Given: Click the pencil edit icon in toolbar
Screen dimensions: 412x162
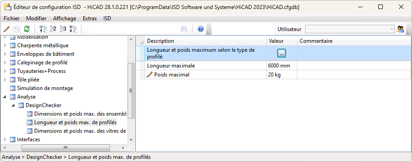Looking at the screenshot, I should (x=7, y=29).
